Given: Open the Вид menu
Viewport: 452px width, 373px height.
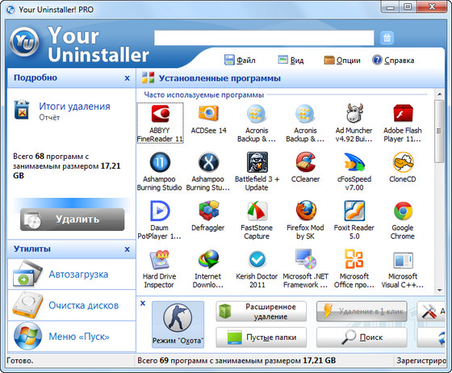Looking at the screenshot, I should (x=291, y=61).
